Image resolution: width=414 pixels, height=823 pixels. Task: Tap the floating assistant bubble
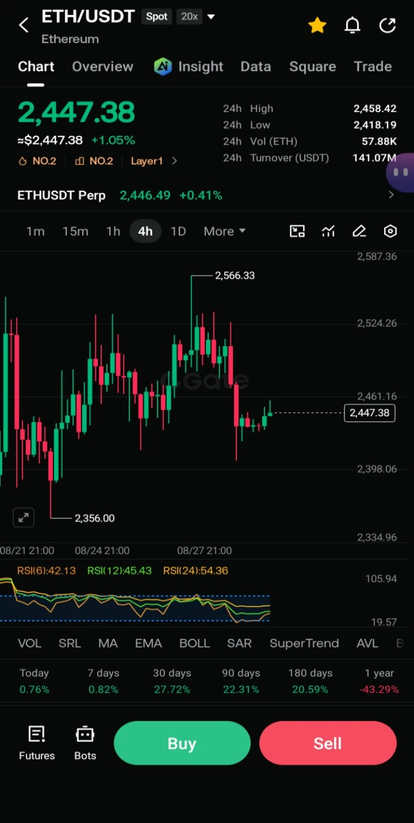(401, 173)
